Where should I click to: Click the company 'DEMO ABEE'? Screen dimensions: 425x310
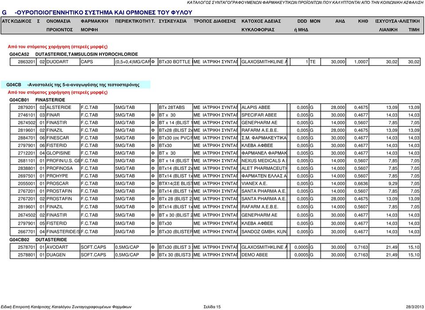(x=255, y=255)
